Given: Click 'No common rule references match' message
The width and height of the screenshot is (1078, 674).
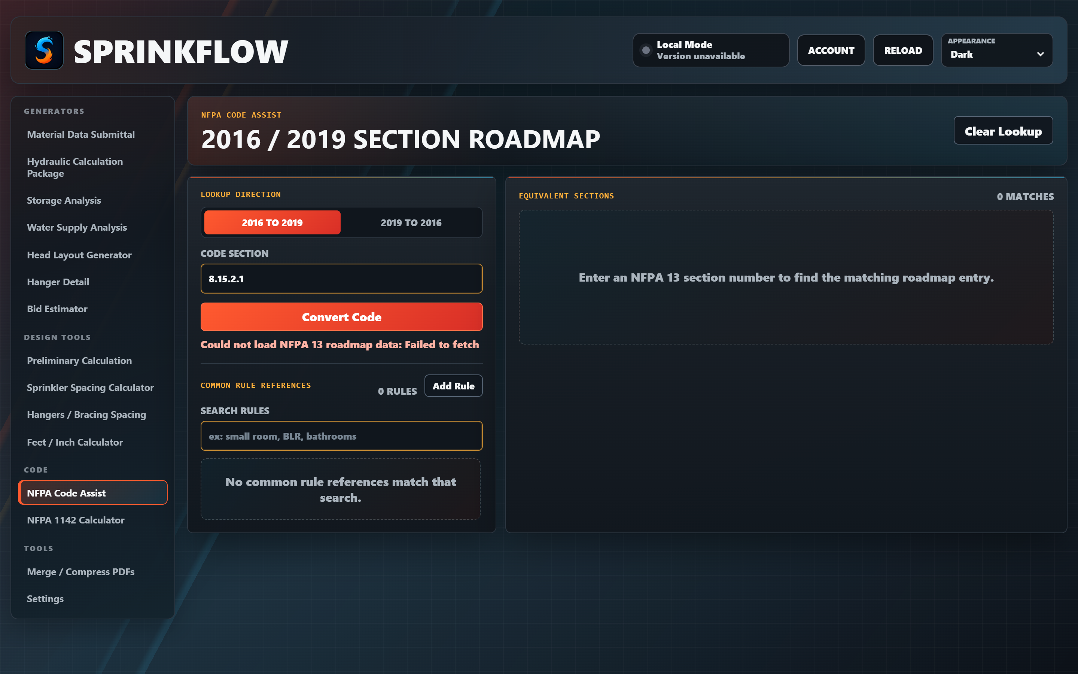Looking at the screenshot, I should [340, 489].
